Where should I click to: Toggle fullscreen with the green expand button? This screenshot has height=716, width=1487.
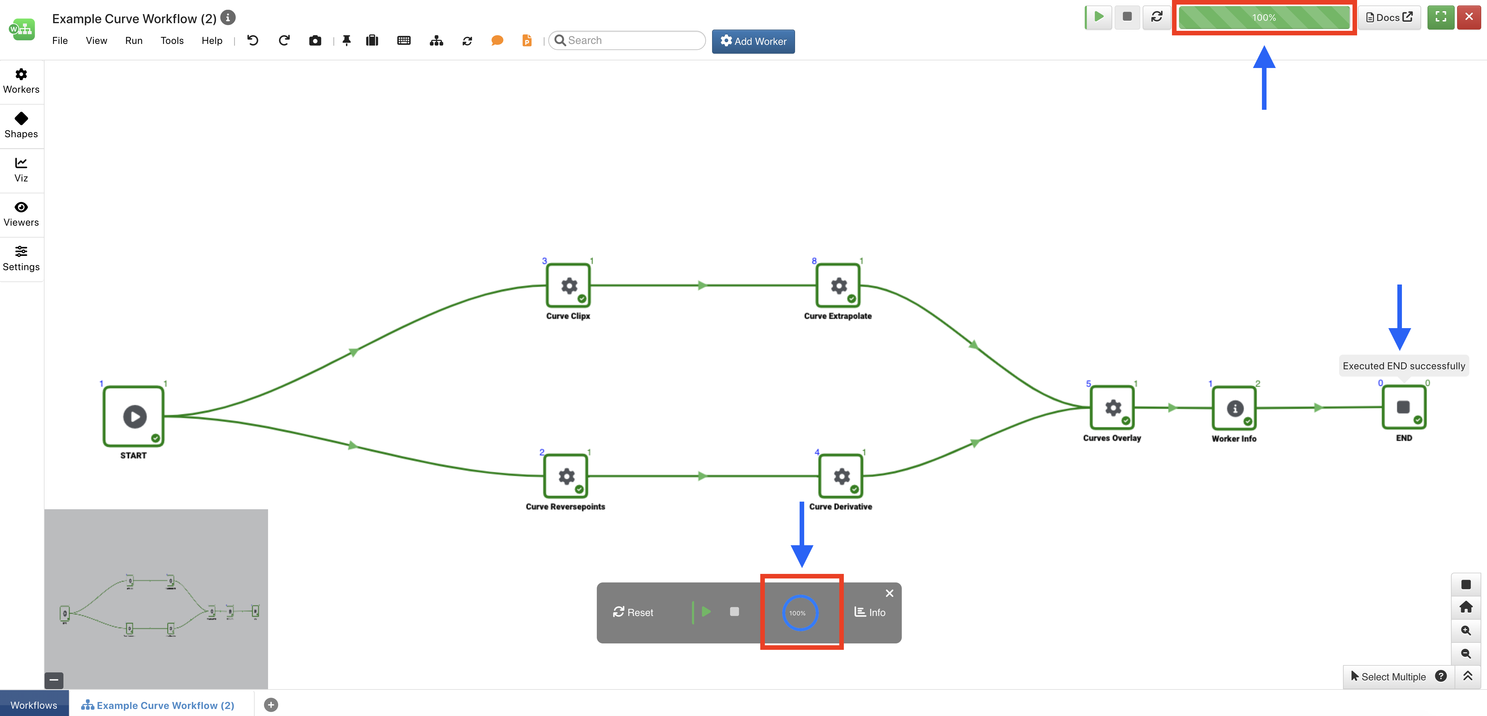click(x=1441, y=17)
